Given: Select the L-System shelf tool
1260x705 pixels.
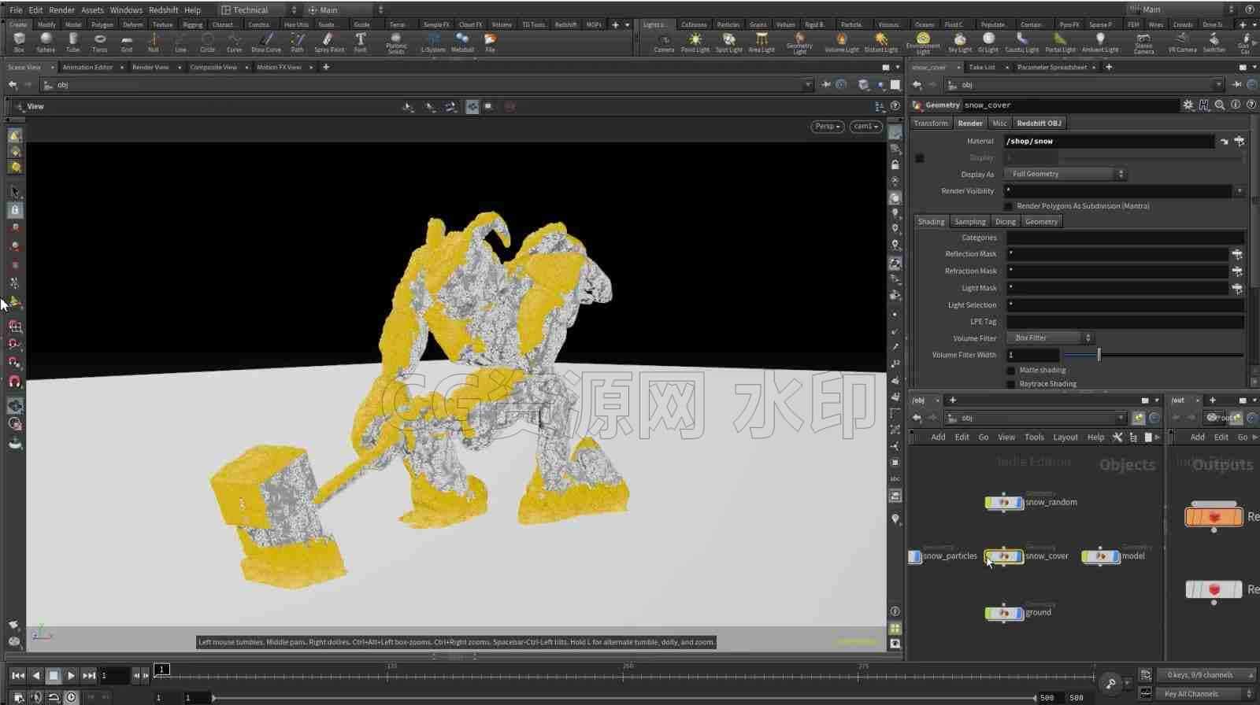Looking at the screenshot, I should (x=433, y=42).
